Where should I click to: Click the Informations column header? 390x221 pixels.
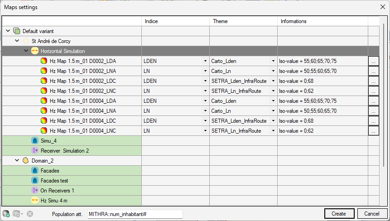click(x=323, y=21)
